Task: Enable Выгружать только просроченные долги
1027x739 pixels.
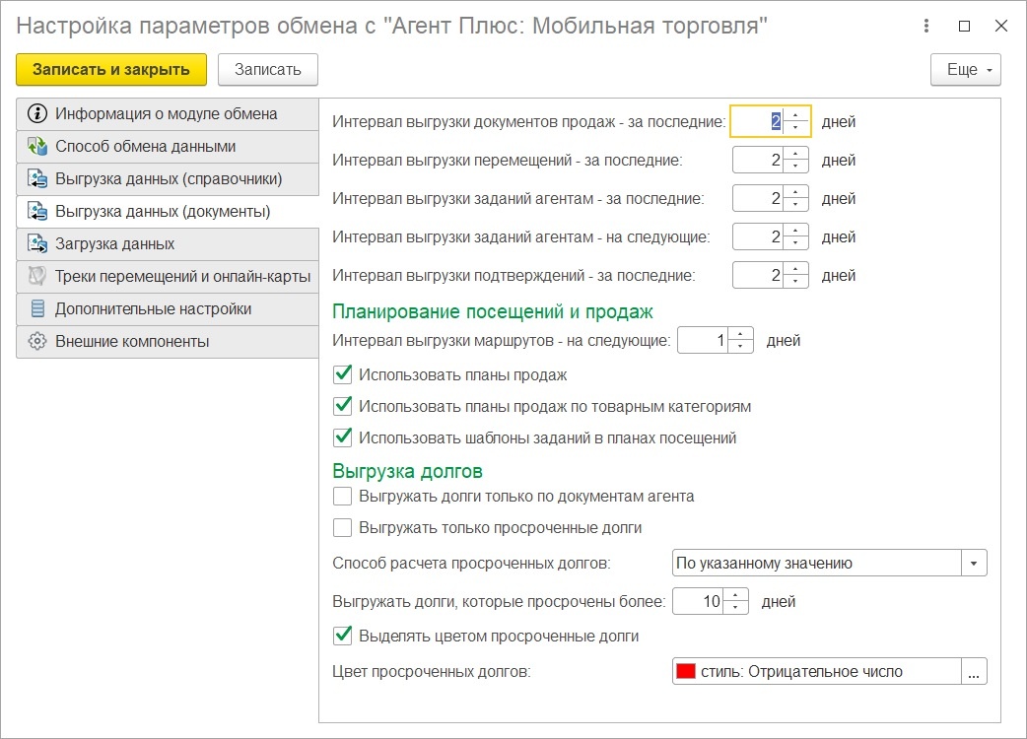Action: pos(343,527)
